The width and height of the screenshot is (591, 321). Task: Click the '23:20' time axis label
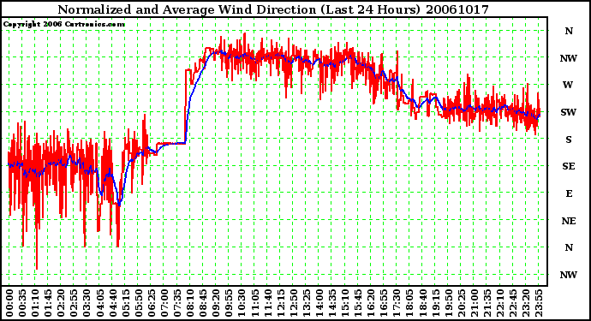(525, 303)
